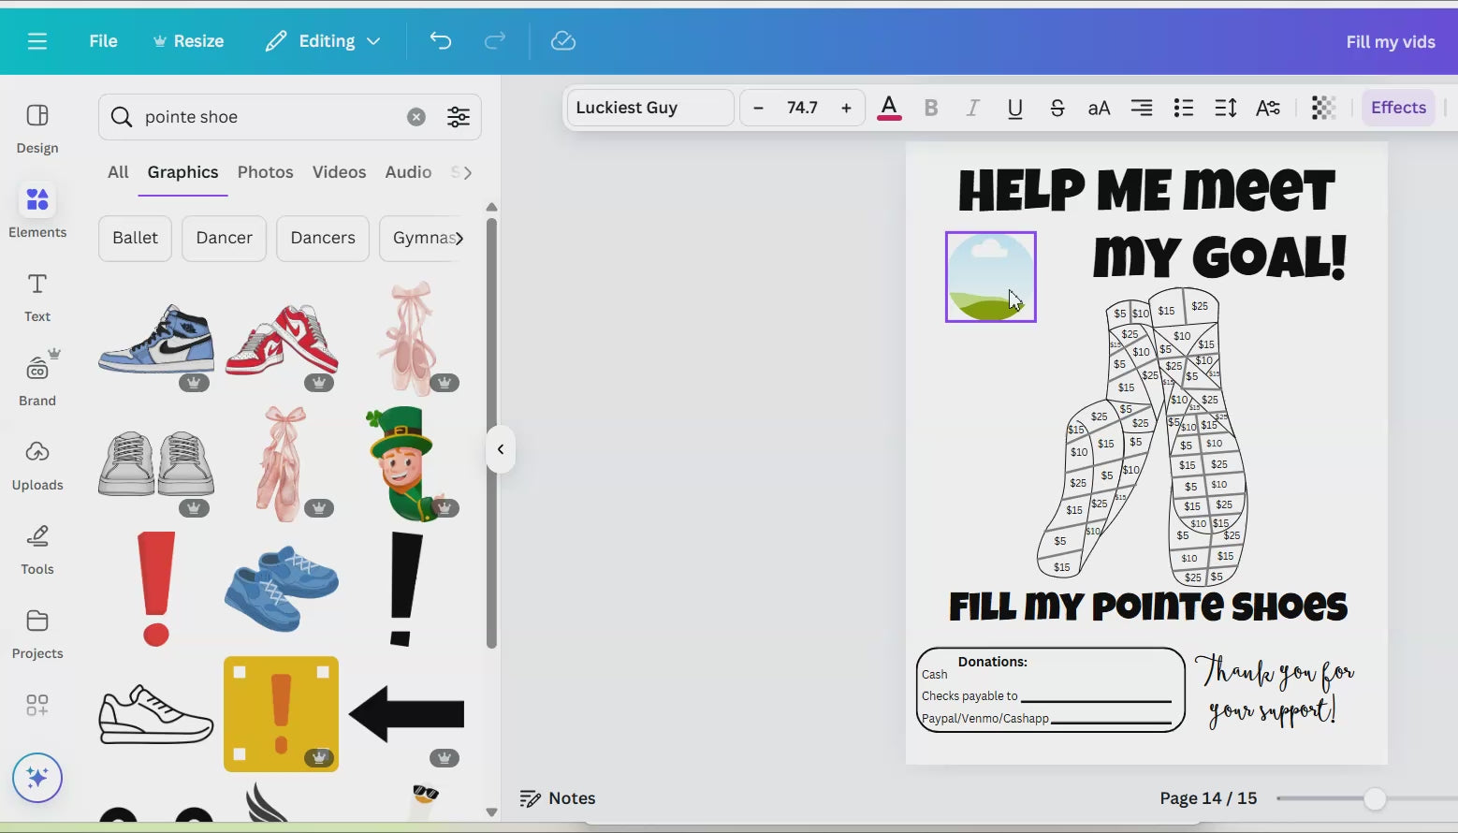This screenshot has width=1458, height=833.
Task: Click the Effects button
Action: point(1398,108)
